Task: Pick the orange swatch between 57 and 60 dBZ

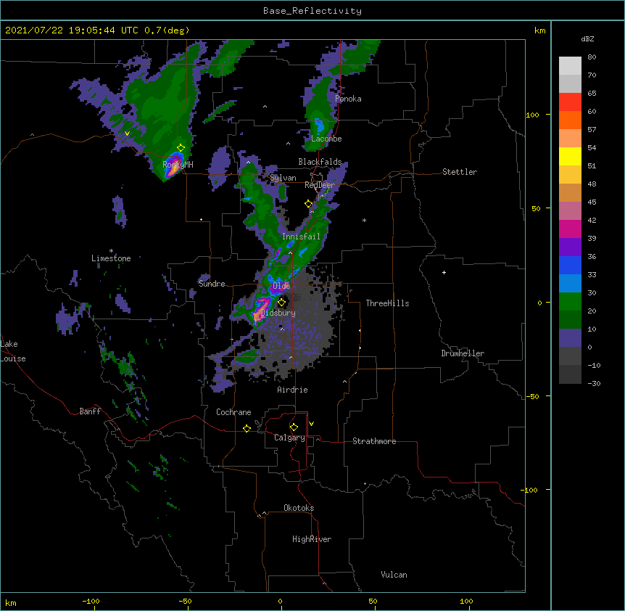Action: 570,120
